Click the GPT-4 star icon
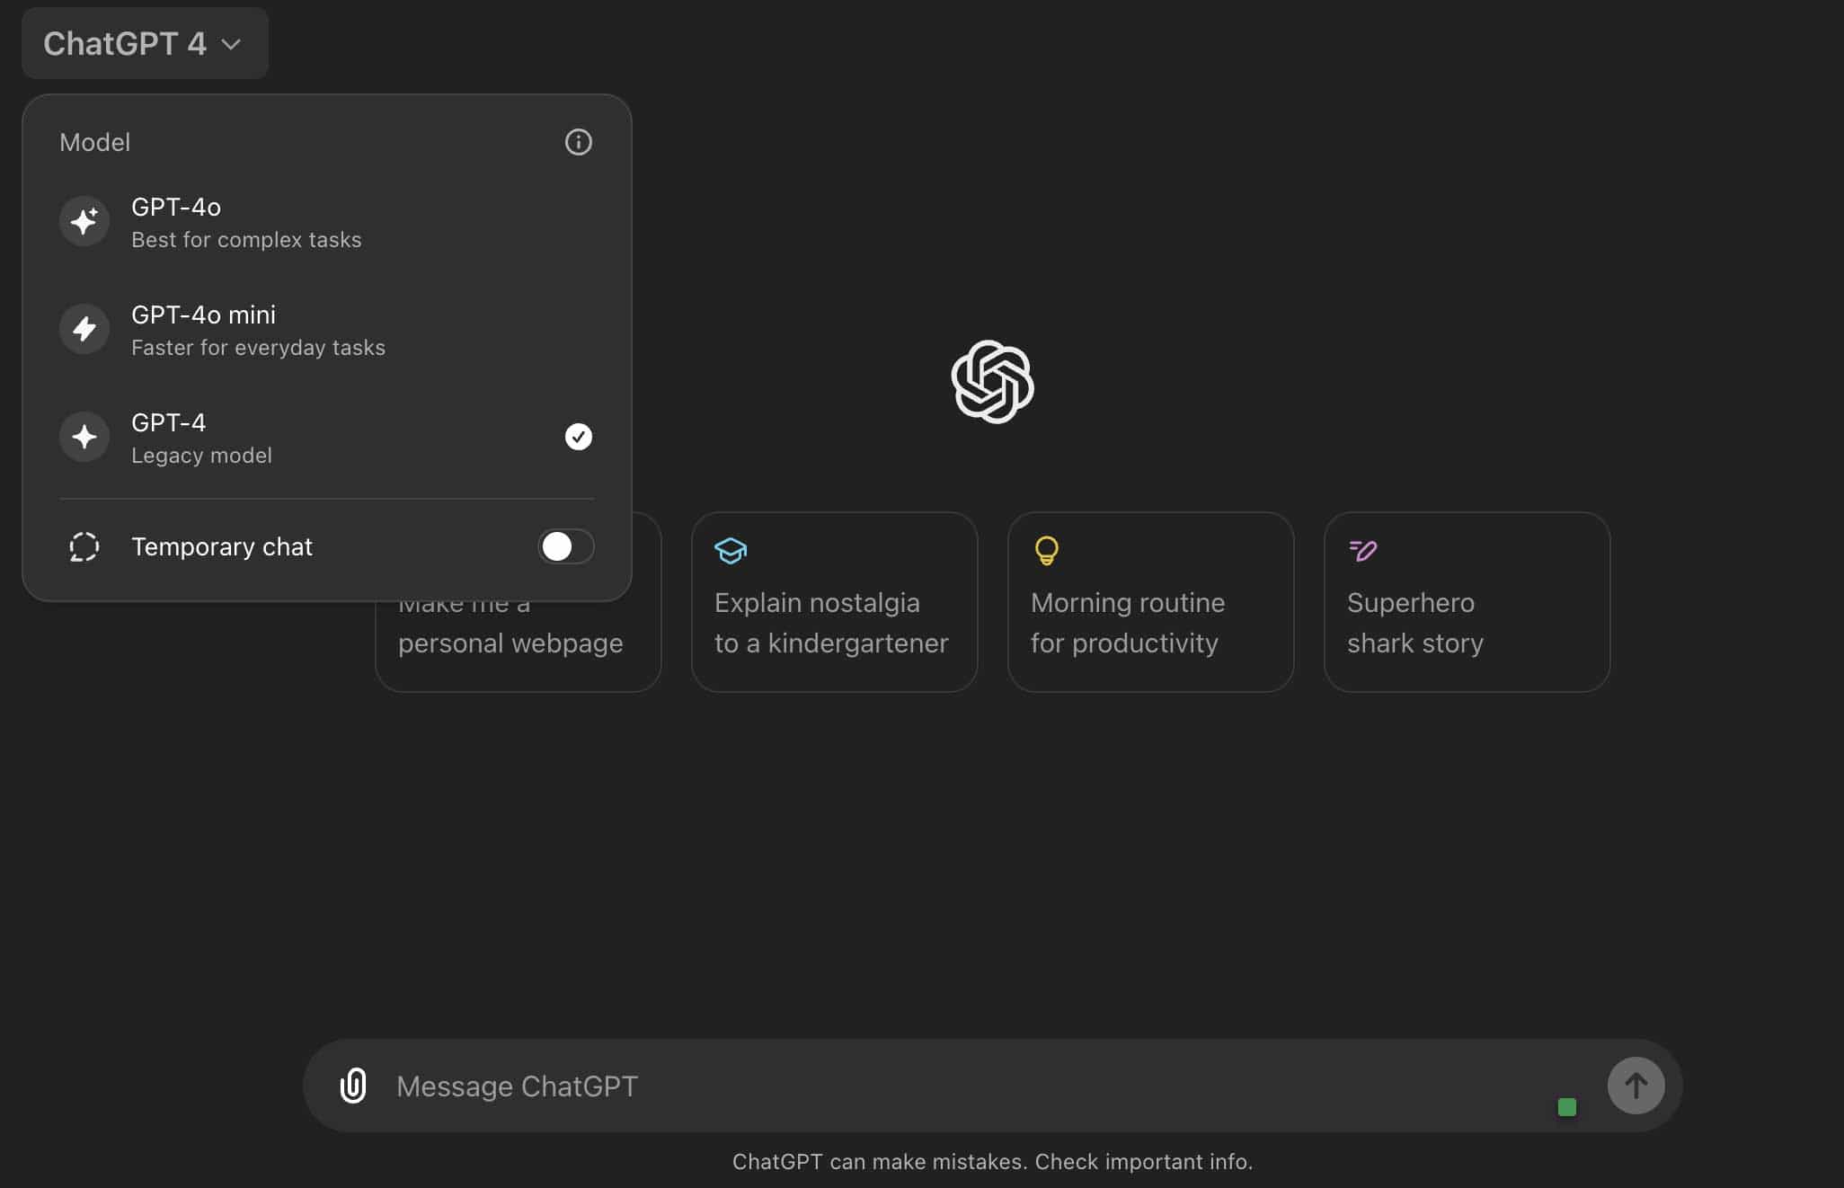The height and width of the screenshot is (1188, 1844). (84, 437)
